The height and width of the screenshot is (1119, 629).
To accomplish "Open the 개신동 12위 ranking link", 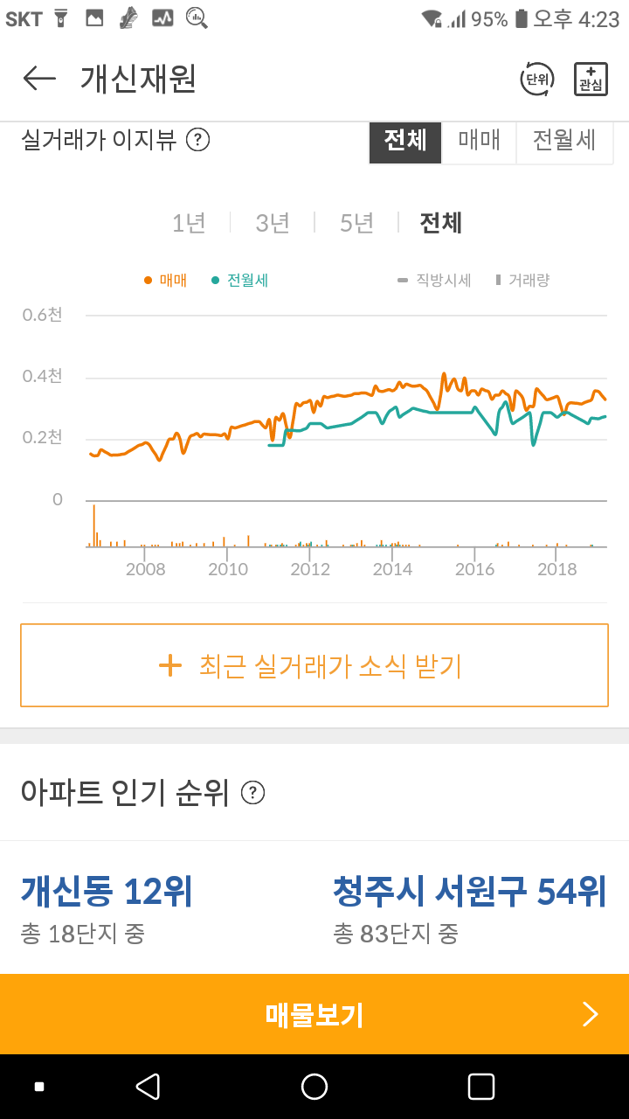I will point(107,893).
